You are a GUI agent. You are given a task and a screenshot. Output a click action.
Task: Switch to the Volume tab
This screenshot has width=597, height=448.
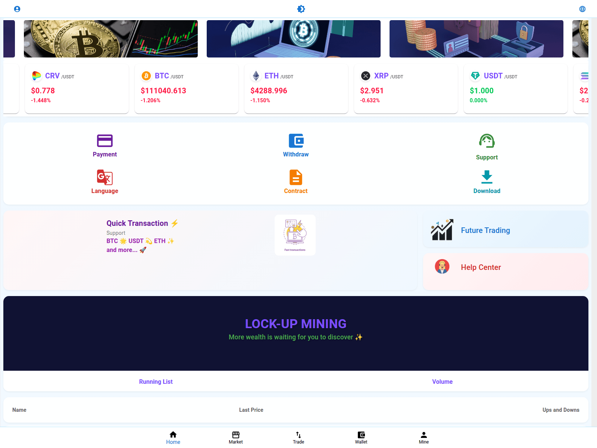[443, 382]
